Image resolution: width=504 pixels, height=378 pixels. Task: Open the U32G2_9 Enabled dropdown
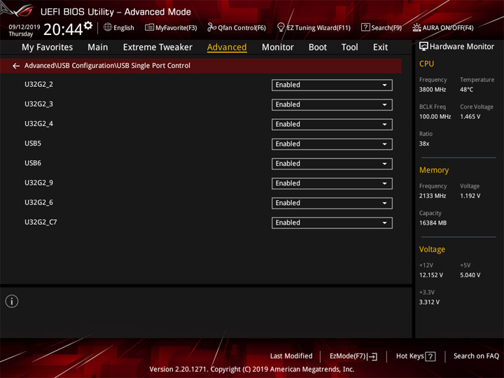tap(332, 183)
